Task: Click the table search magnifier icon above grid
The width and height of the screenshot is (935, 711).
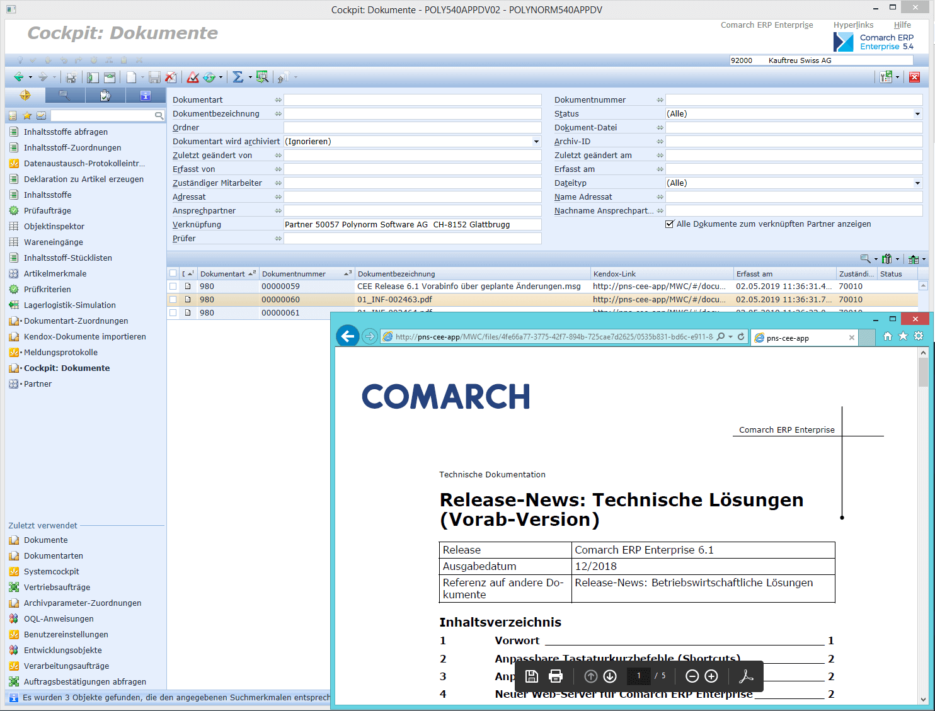Action: (x=866, y=259)
